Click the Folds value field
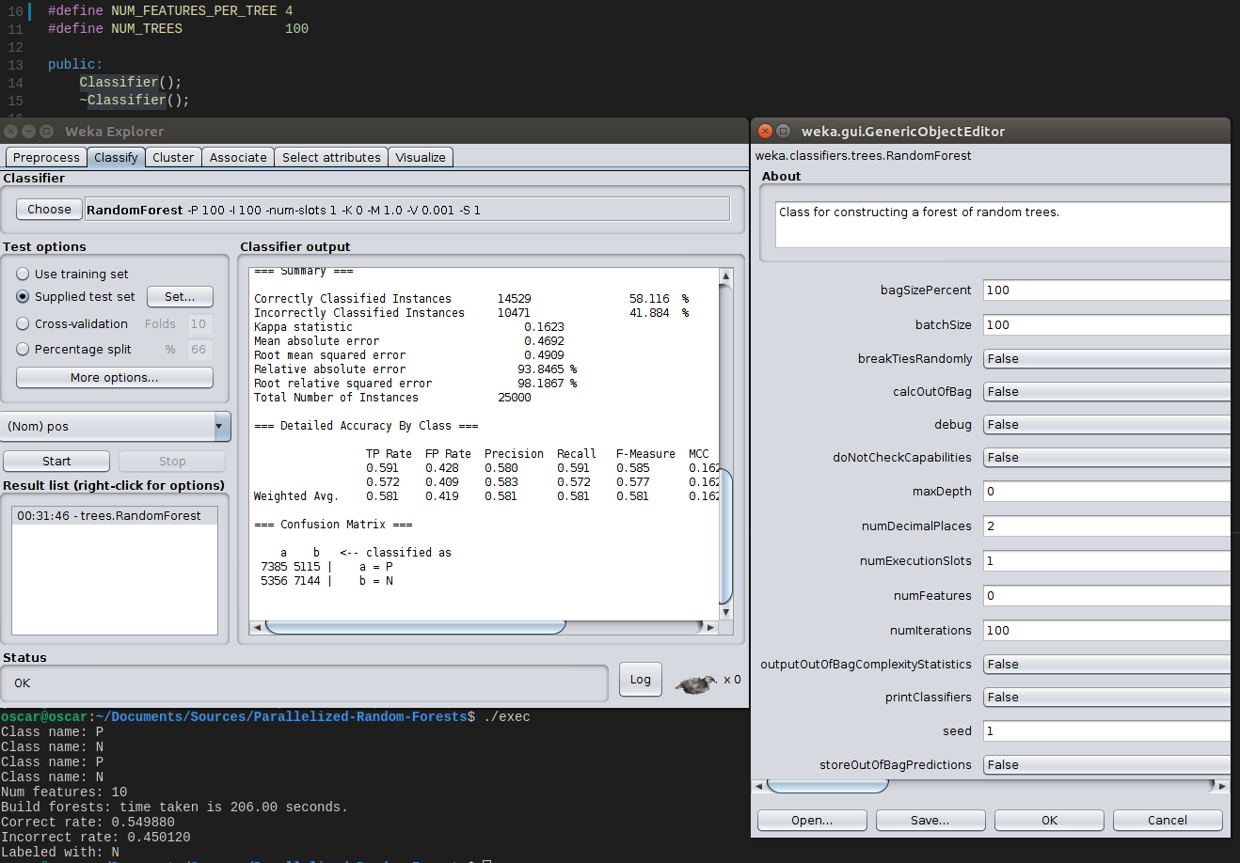The height and width of the screenshot is (863, 1240). tap(199, 324)
